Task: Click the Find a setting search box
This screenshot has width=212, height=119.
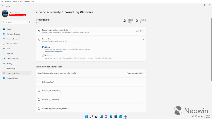Action: pos(16,22)
